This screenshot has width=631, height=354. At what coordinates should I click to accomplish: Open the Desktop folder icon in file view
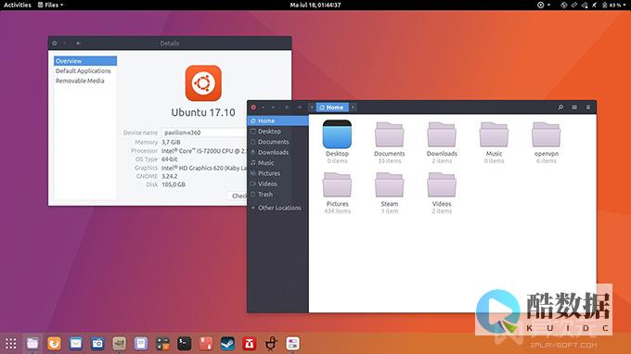[x=337, y=134]
